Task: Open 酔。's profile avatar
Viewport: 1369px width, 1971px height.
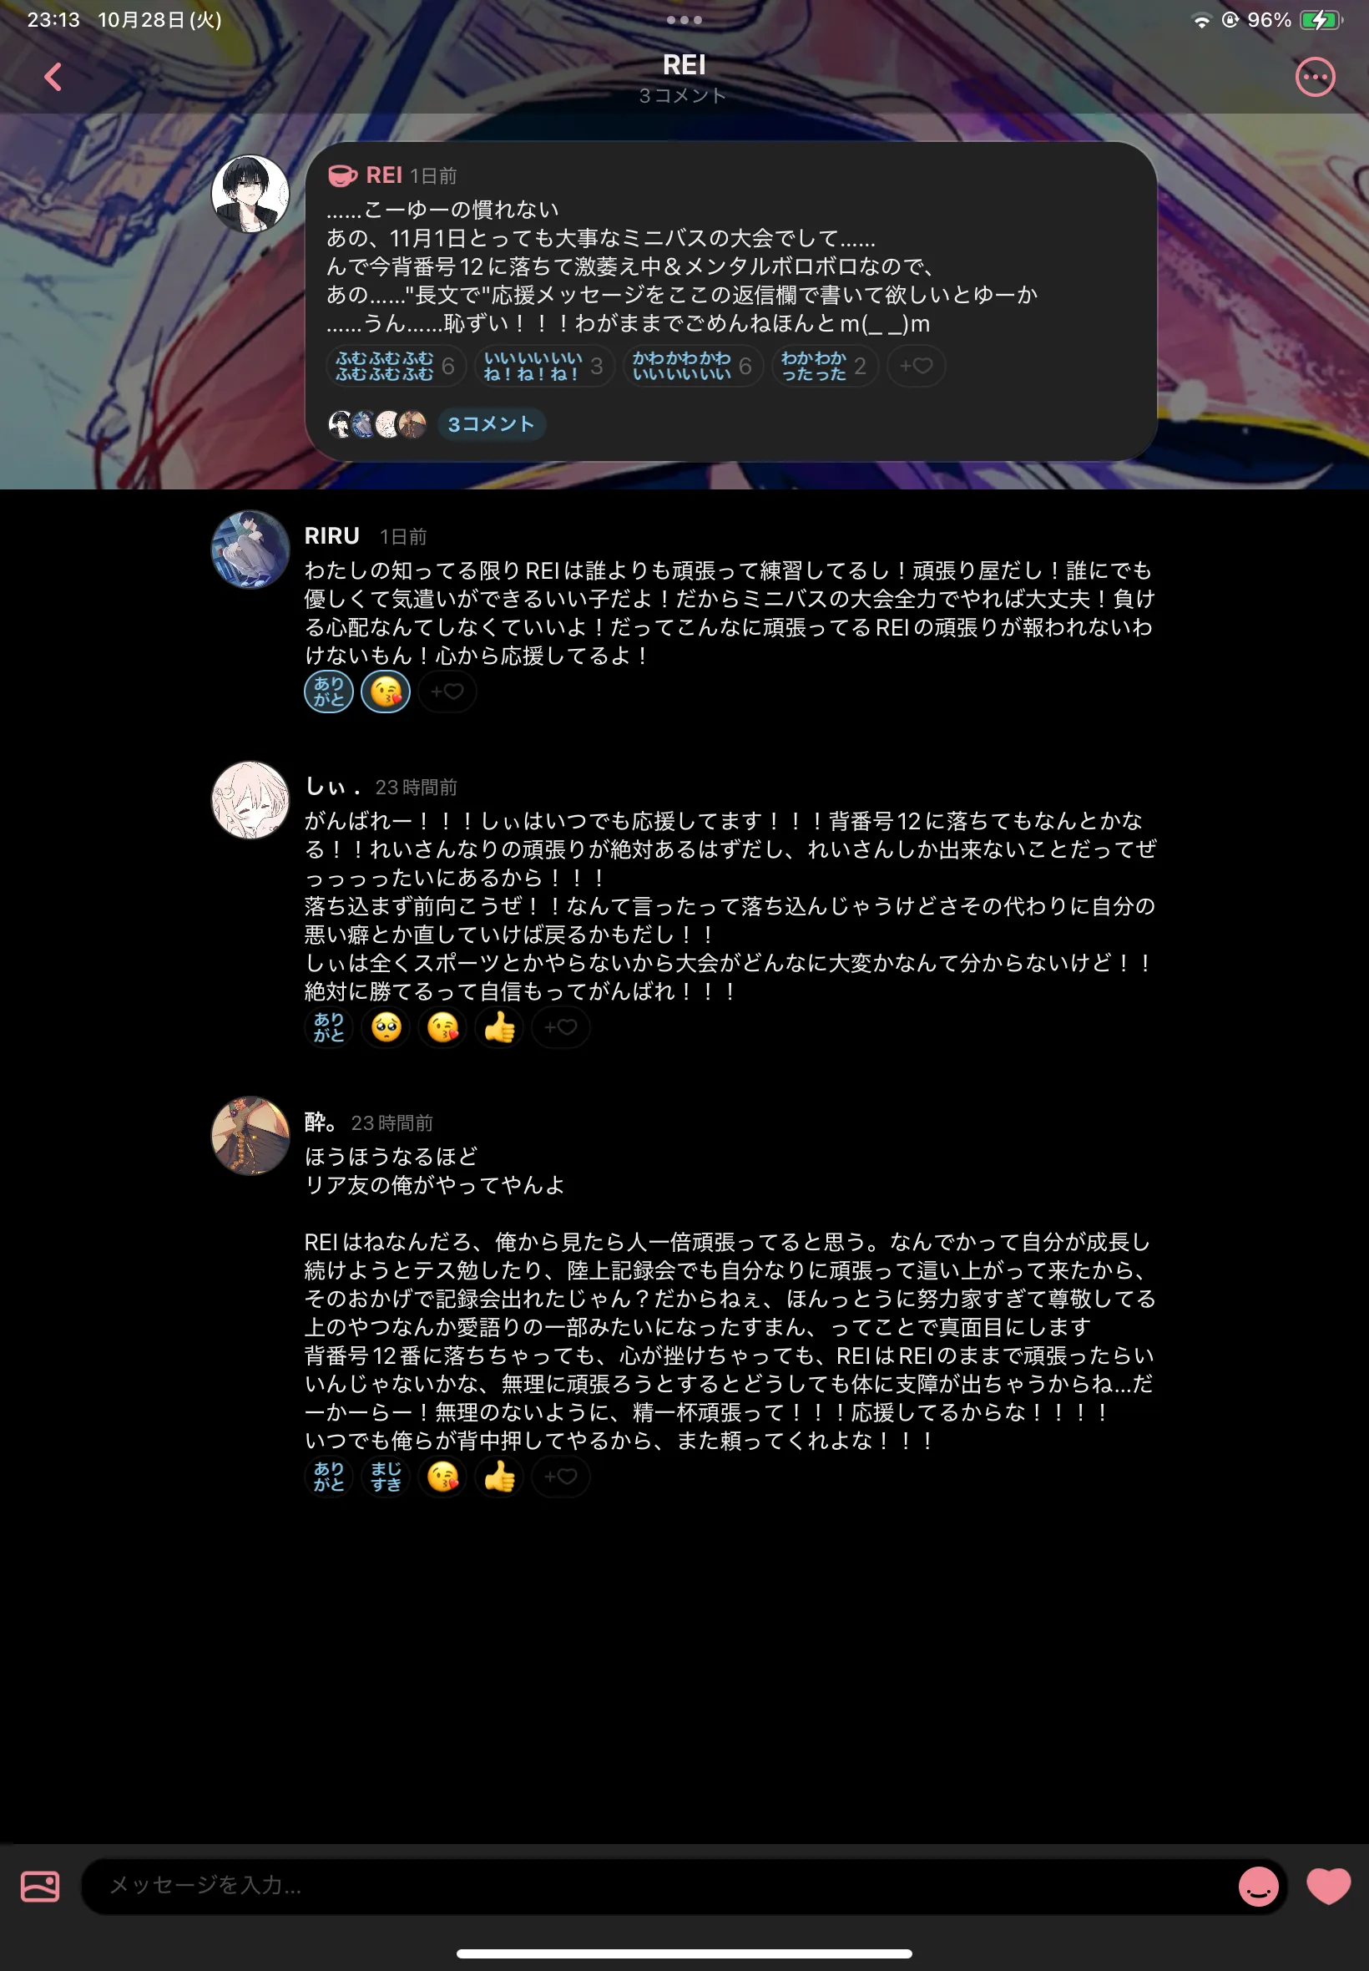Action: tap(250, 1136)
